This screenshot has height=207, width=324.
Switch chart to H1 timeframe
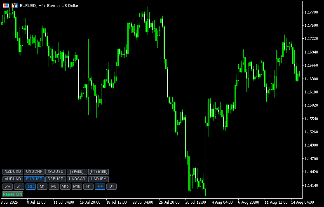(88, 186)
